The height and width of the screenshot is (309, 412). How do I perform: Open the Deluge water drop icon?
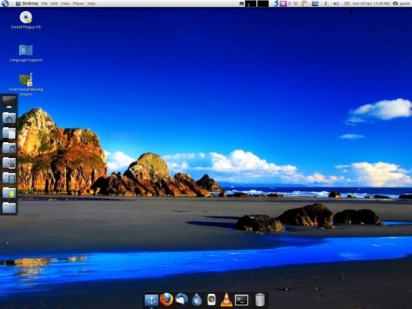(196, 299)
